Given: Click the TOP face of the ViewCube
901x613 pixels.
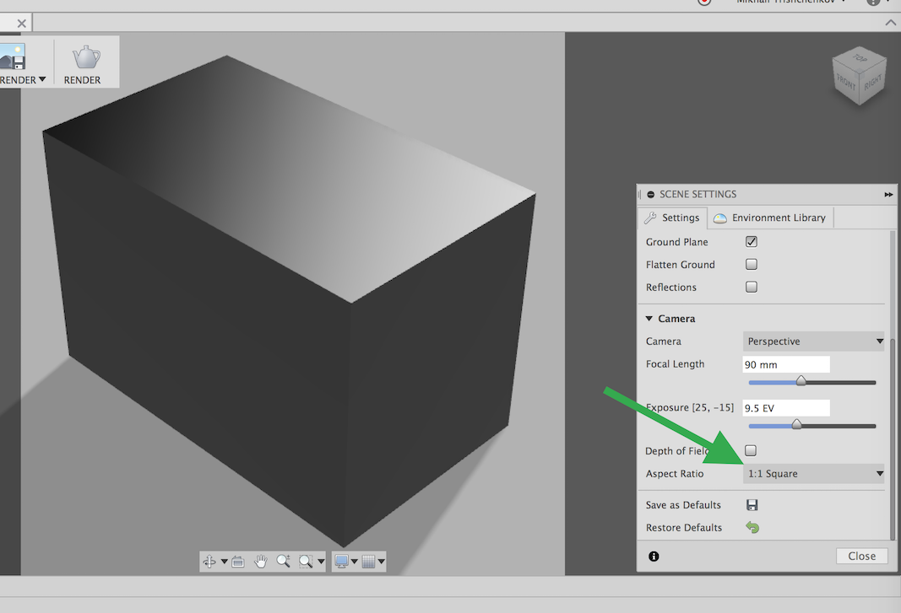Looking at the screenshot, I should click(860, 61).
